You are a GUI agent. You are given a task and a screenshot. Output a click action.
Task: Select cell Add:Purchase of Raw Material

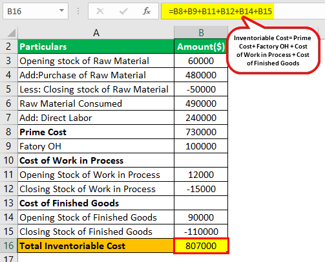[96, 75]
